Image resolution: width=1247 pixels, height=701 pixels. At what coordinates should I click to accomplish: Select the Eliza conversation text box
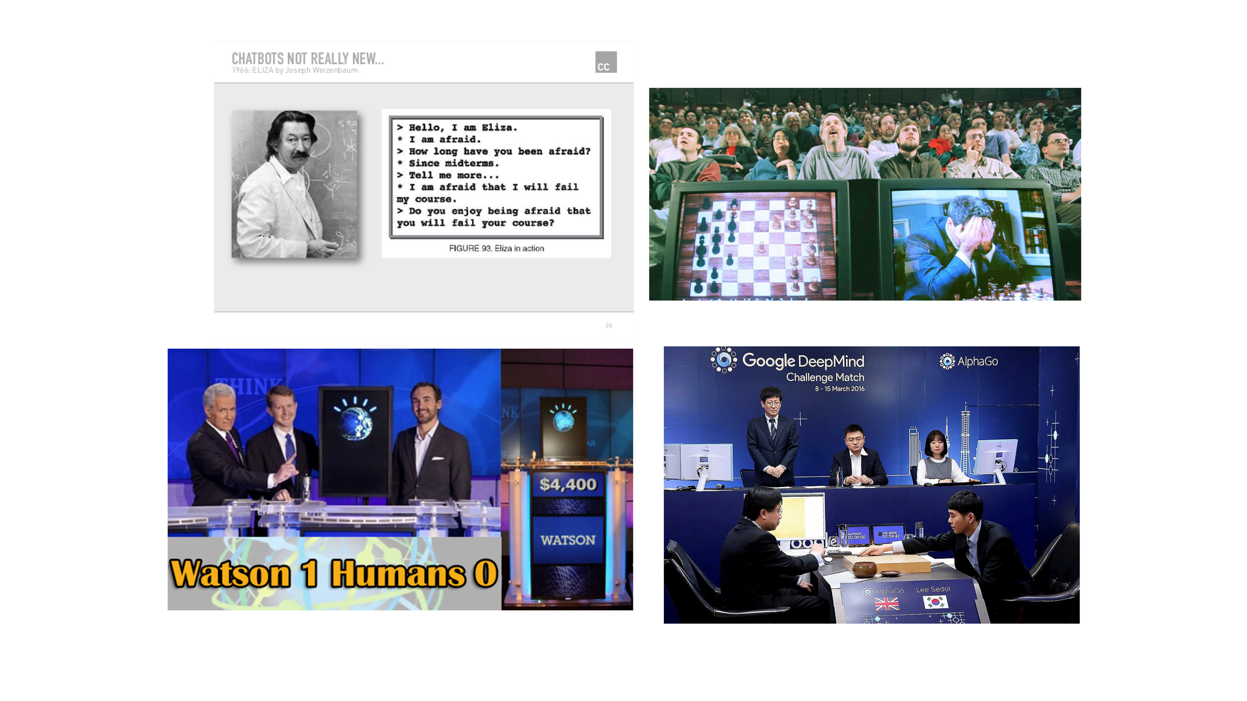(x=496, y=176)
